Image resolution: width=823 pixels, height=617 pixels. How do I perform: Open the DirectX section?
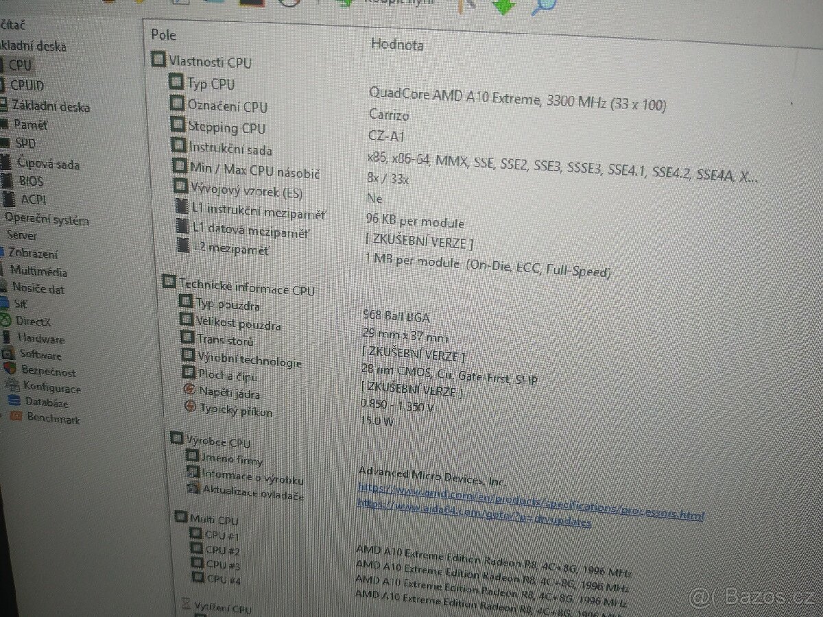32,321
